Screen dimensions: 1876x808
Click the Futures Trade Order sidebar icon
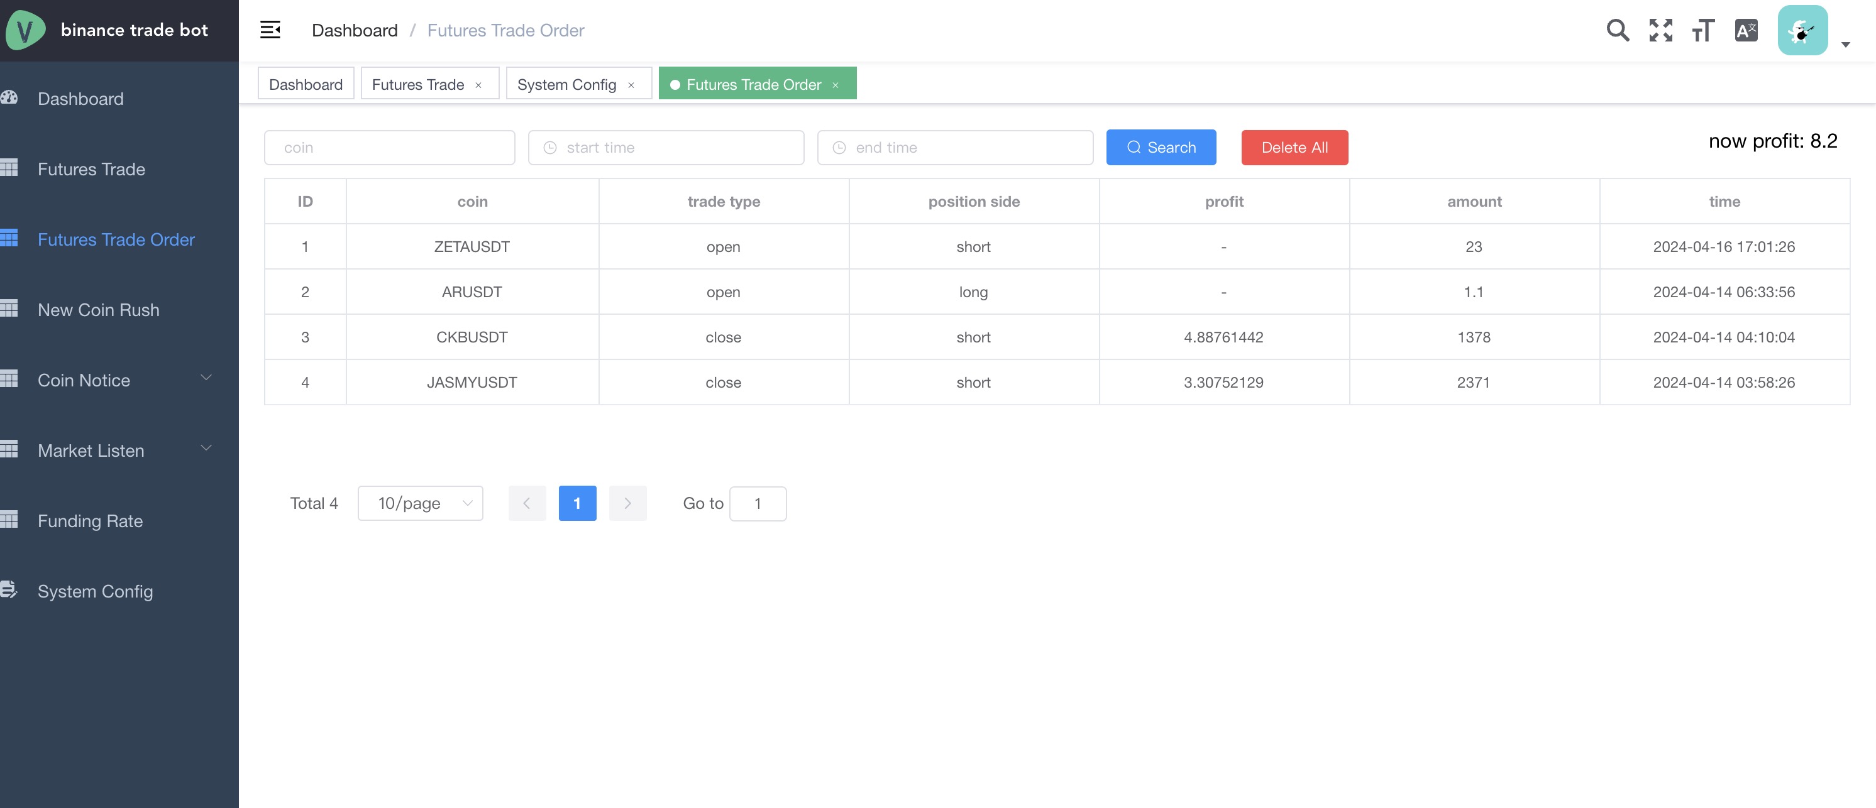[x=8, y=238]
